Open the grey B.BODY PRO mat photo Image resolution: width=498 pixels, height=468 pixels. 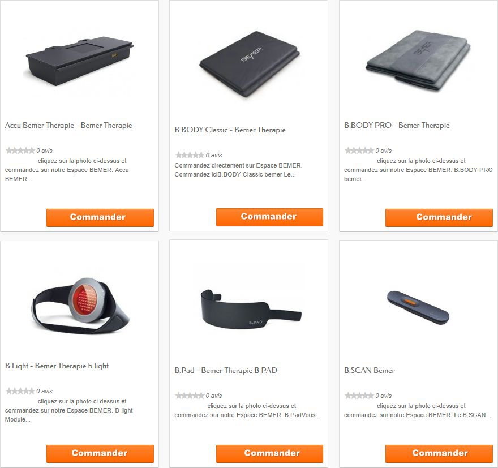[x=419, y=61]
